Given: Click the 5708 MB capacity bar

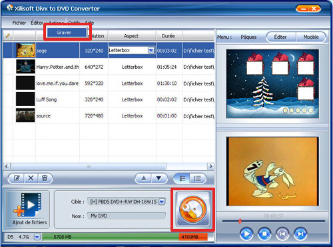Looking at the screenshot, I should 111,237.
